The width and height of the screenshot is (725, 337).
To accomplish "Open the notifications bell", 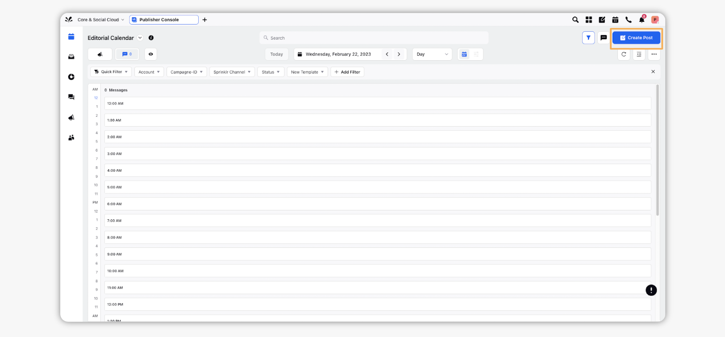I will 642,20.
